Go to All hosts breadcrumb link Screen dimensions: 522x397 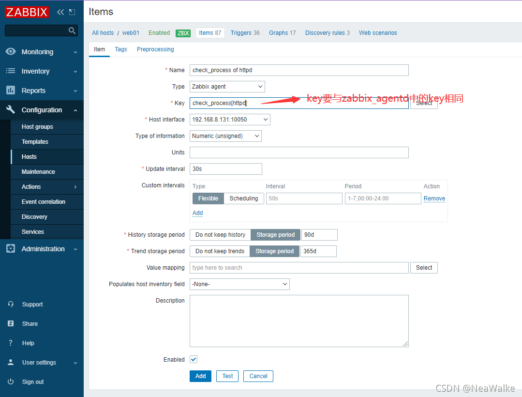103,33
